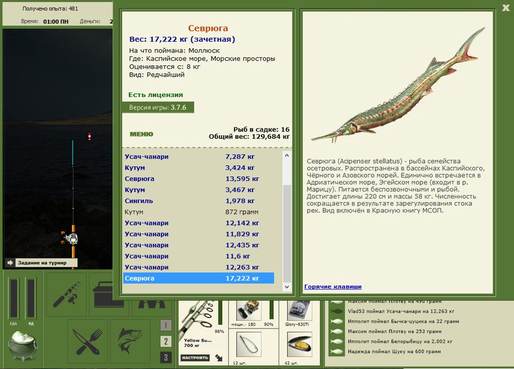Click the arrow icon next to НАСТРОИТЬ
Image resolution: width=514 pixels, height=369 pixels.
point(219,358)
